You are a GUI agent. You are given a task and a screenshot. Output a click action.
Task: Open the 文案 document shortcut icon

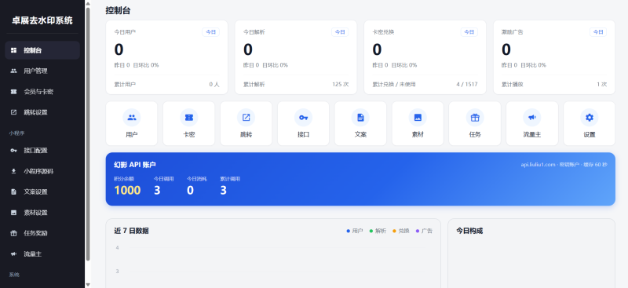point(360,118)
